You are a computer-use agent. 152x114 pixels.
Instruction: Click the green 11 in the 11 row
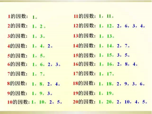pyautogui.click(x=109, y=16)
